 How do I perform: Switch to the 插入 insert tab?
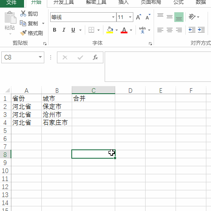(x=124, y=2)
